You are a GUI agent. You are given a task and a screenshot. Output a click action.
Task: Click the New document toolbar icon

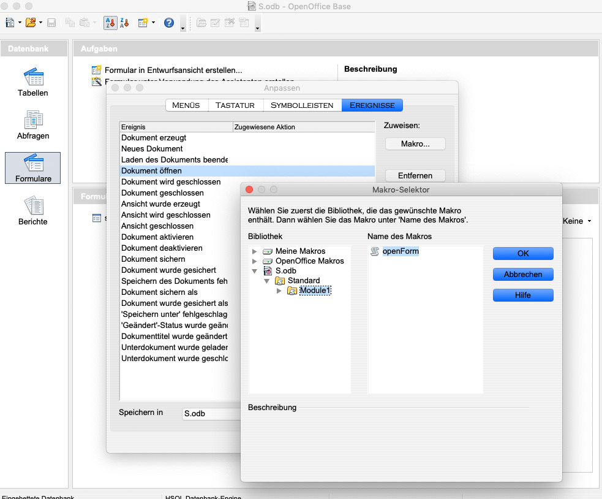click(x=10, y=23)
